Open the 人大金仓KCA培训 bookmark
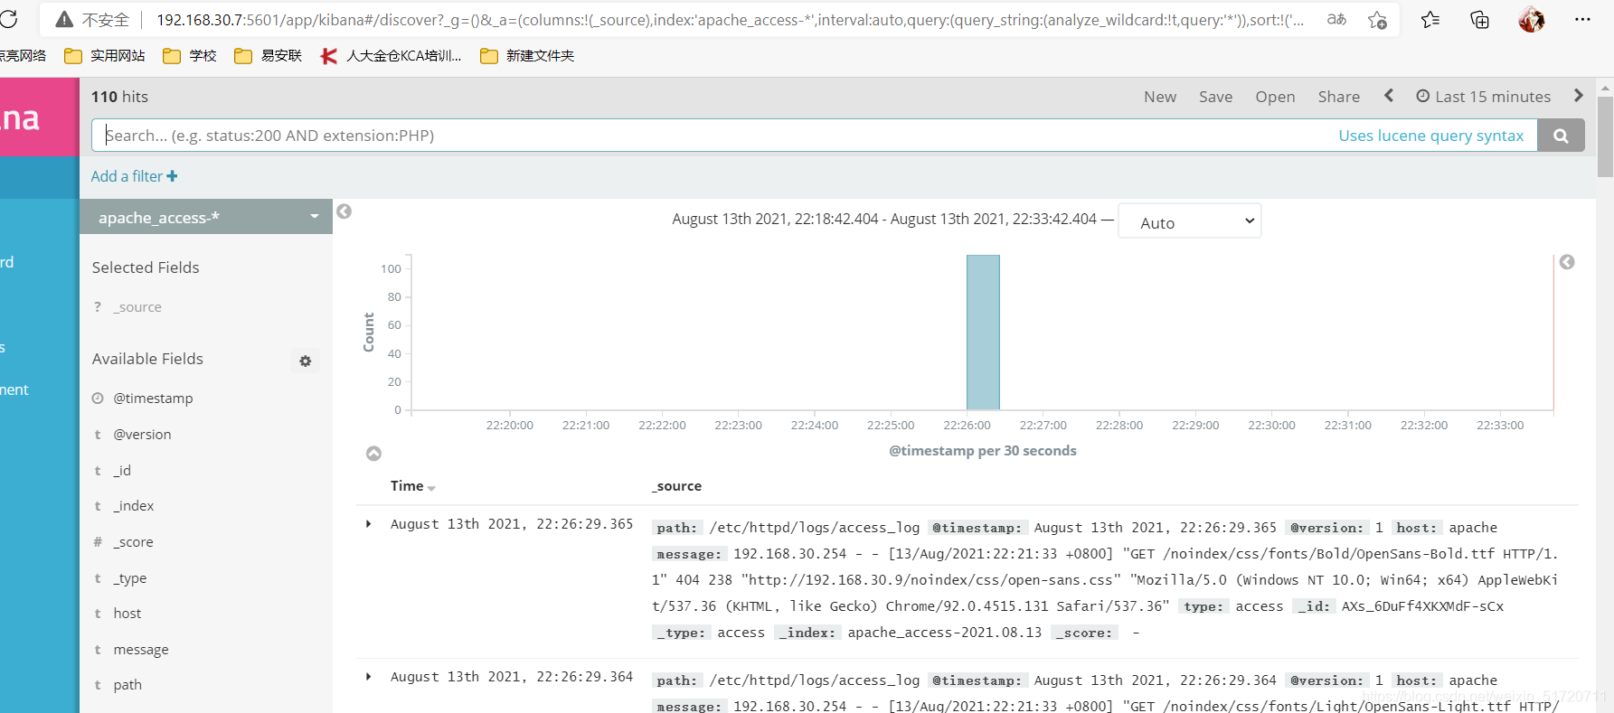 click(392, 56)
